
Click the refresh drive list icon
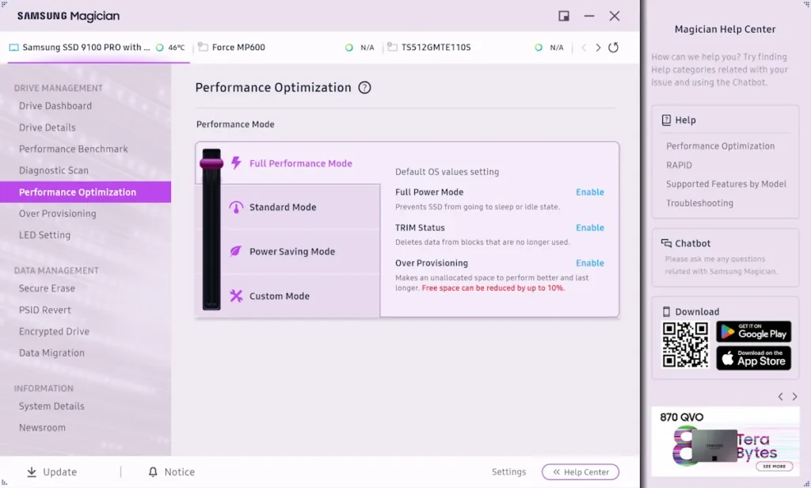point(614,47)
